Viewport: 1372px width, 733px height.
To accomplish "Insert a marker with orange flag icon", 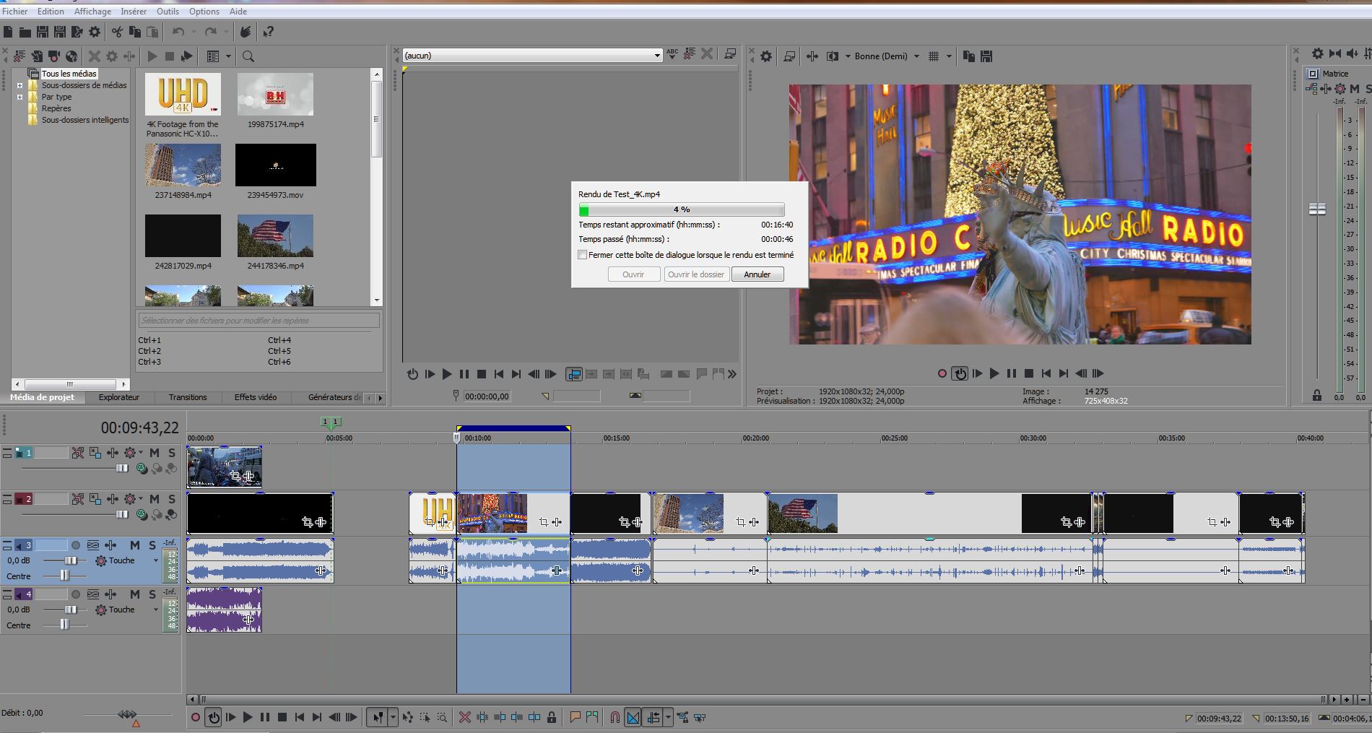I will pos(575,717).
